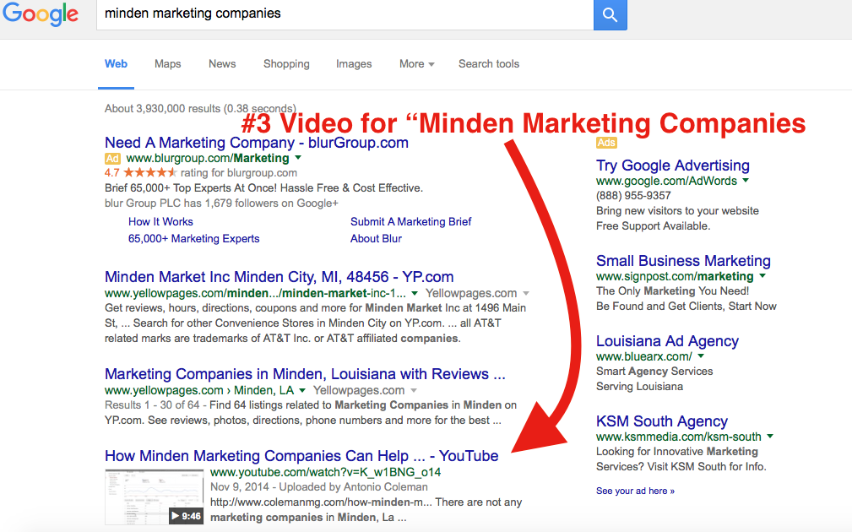Click blur Group PLC followers on Google+ text
This screenshot has height=532, width=852.
[x=221, y=204]
